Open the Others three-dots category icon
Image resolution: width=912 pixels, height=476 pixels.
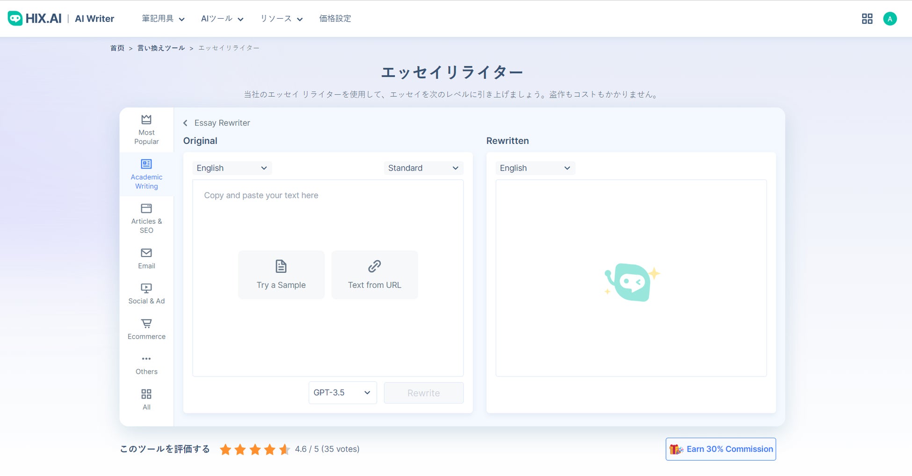(x=146, y=359)
